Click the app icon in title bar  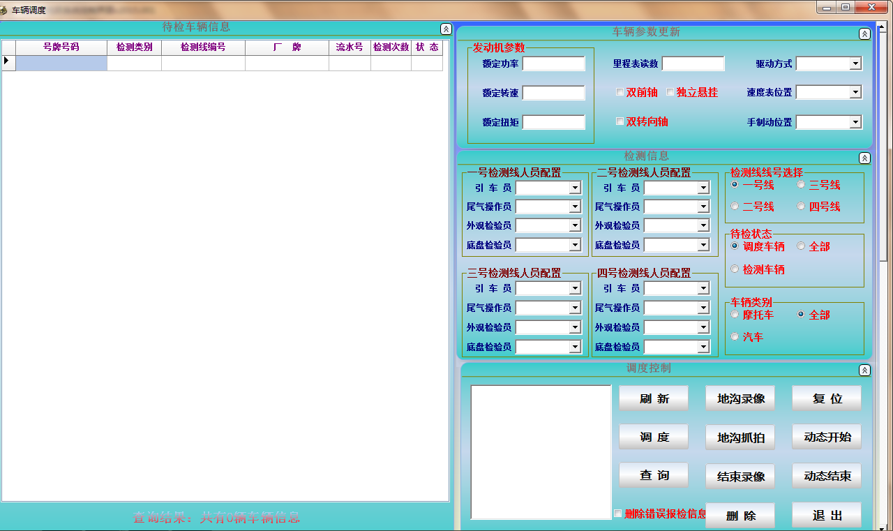(4, 10)
